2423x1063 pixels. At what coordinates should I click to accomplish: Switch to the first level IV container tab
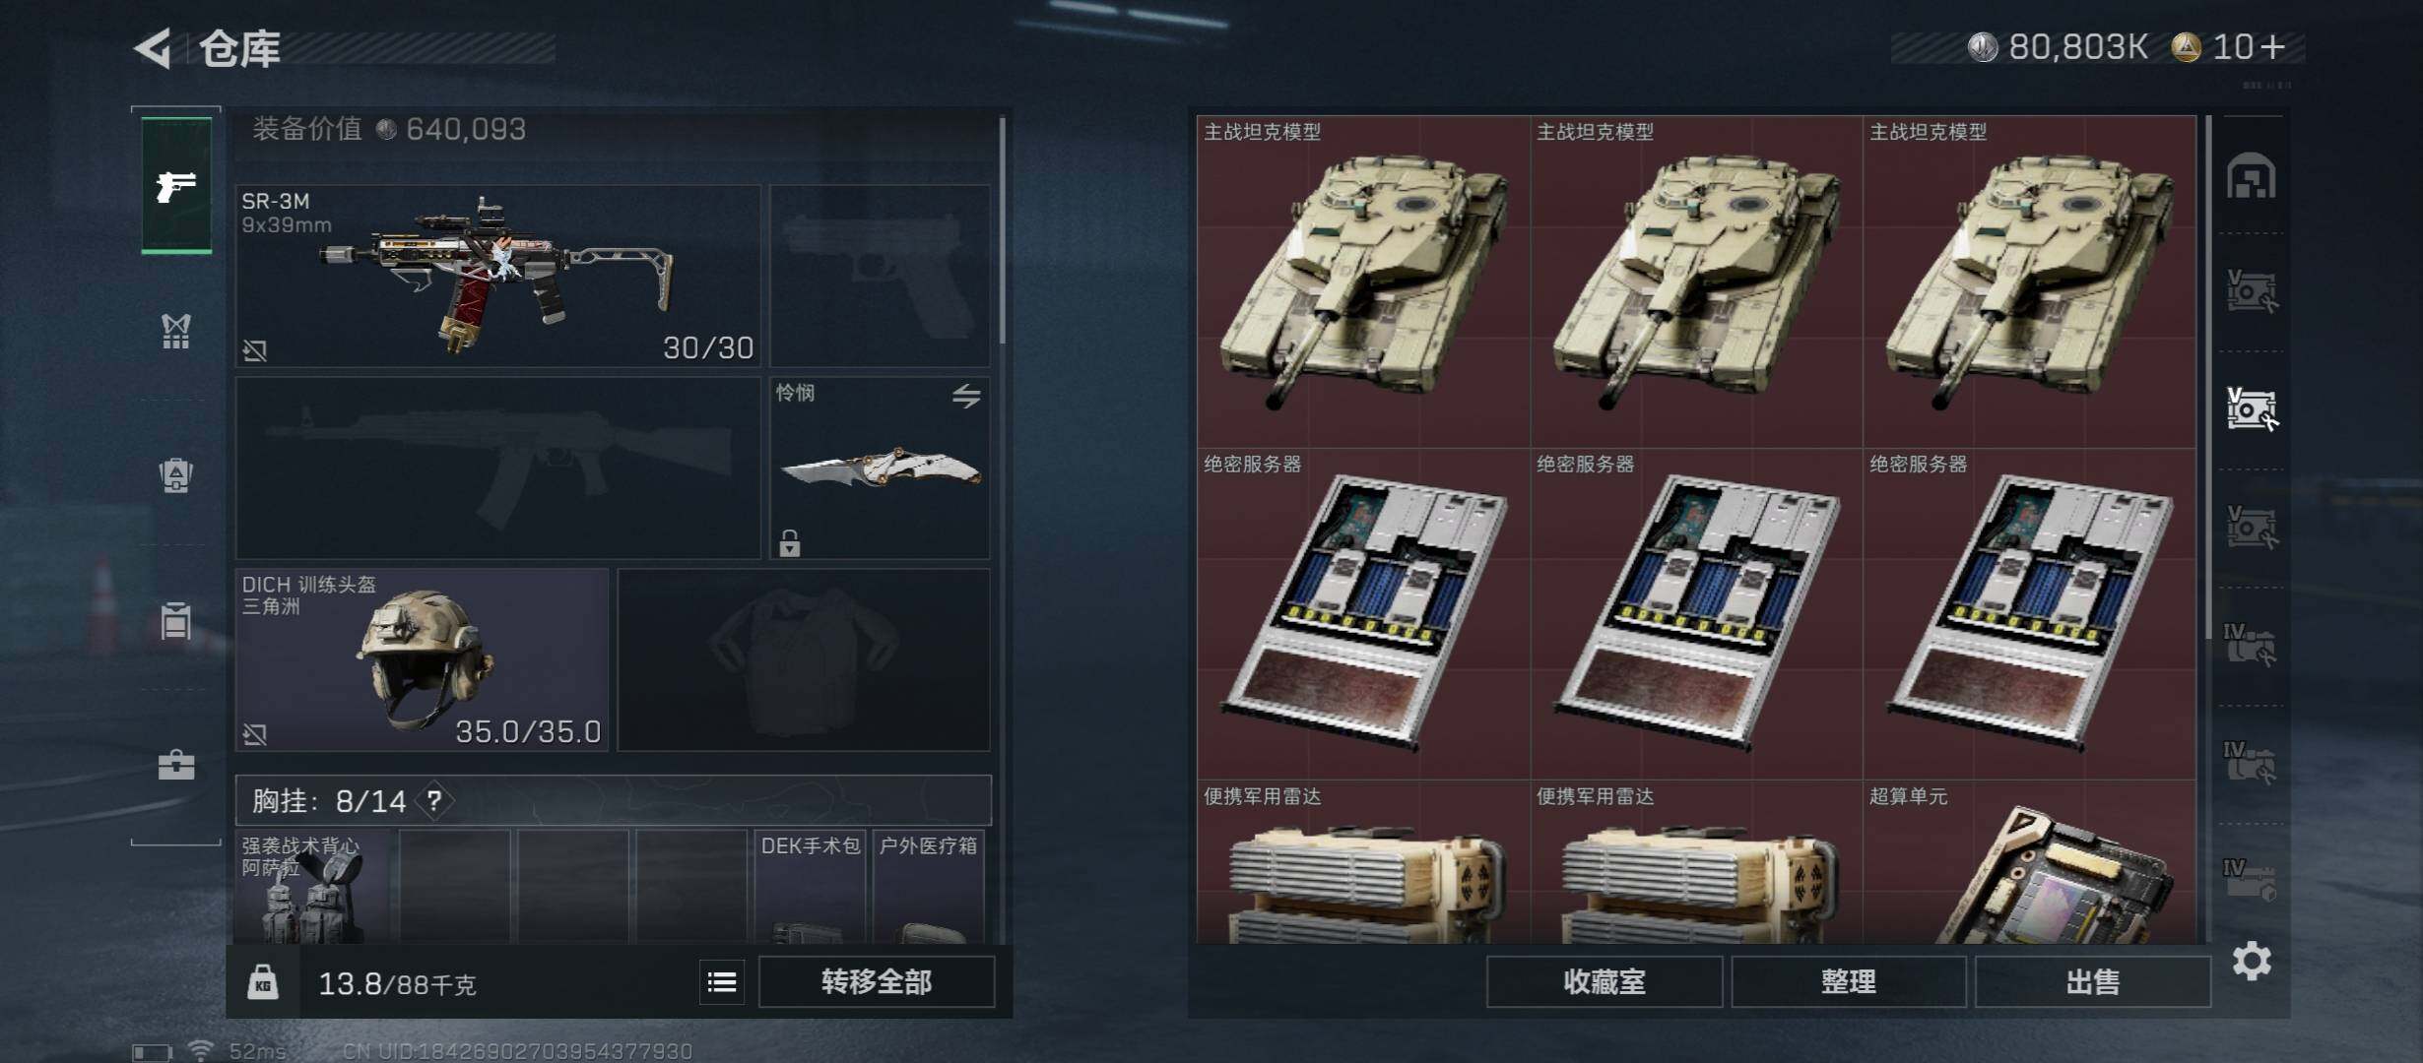(x=2251, y=645)
